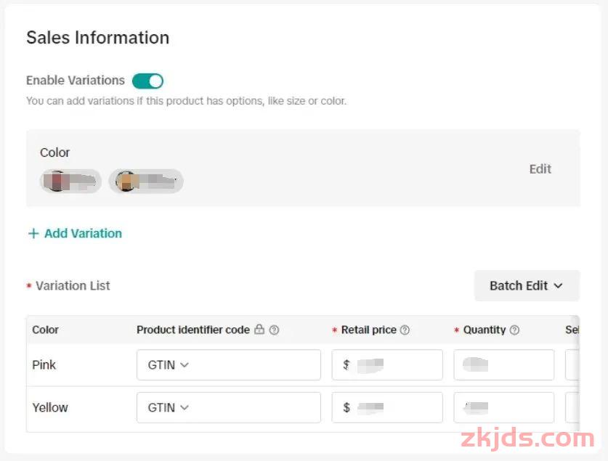This screenshot has height=461, width=608.
Task: Expand GTIN dropdown in Yellow row
Action: [168, 408]
